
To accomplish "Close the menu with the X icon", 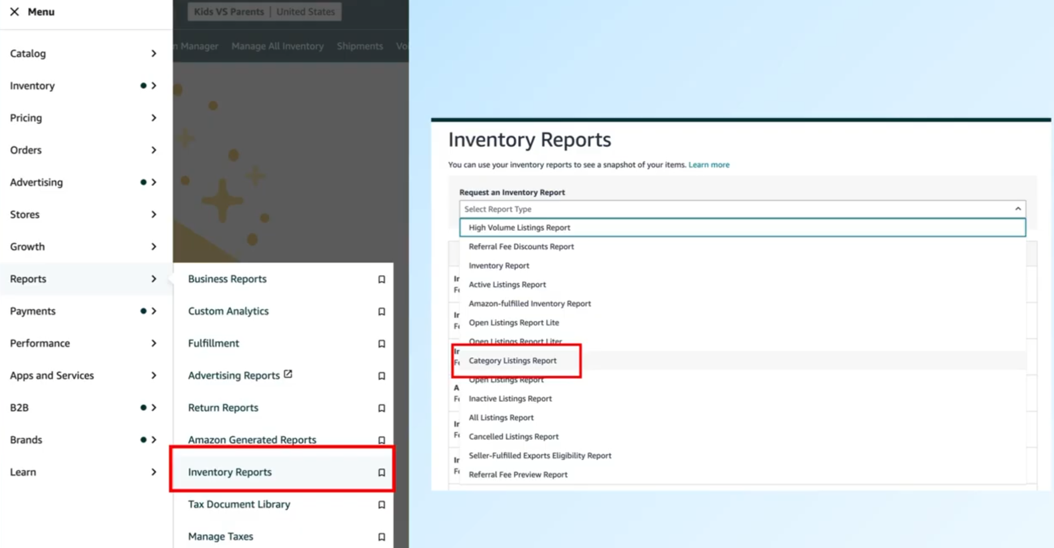I will (x=15, y=12).
